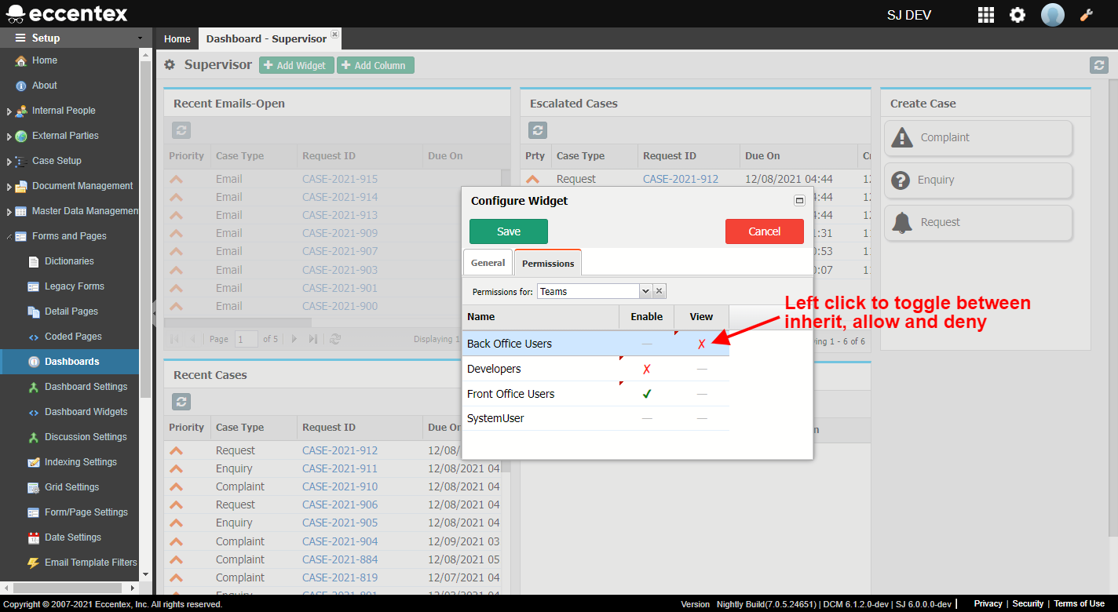Click the Indexing Settings icon

click(34, 462)
